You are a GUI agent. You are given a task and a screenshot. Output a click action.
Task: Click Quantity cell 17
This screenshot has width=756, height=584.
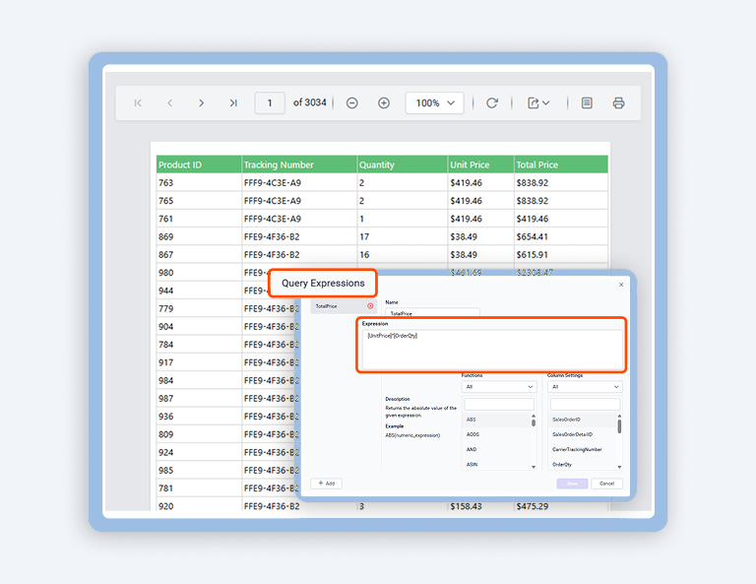coord(402,236)
